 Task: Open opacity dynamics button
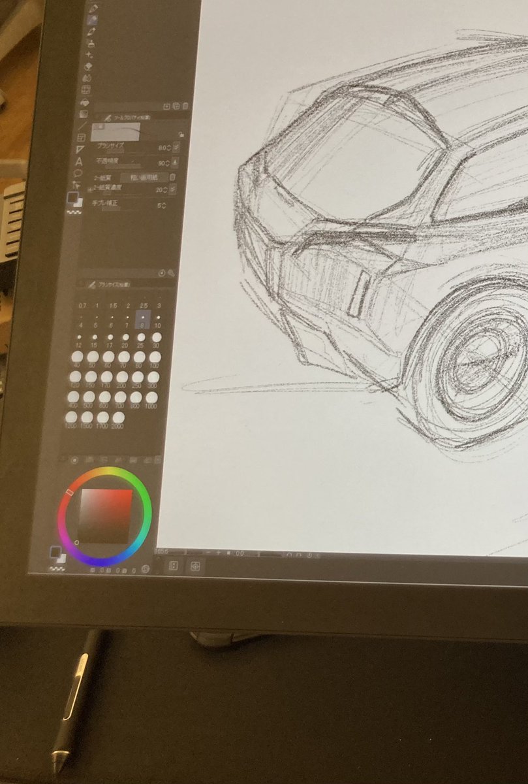(174, 163)
